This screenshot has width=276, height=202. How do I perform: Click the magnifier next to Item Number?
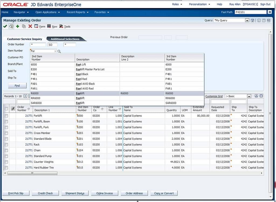59,51
